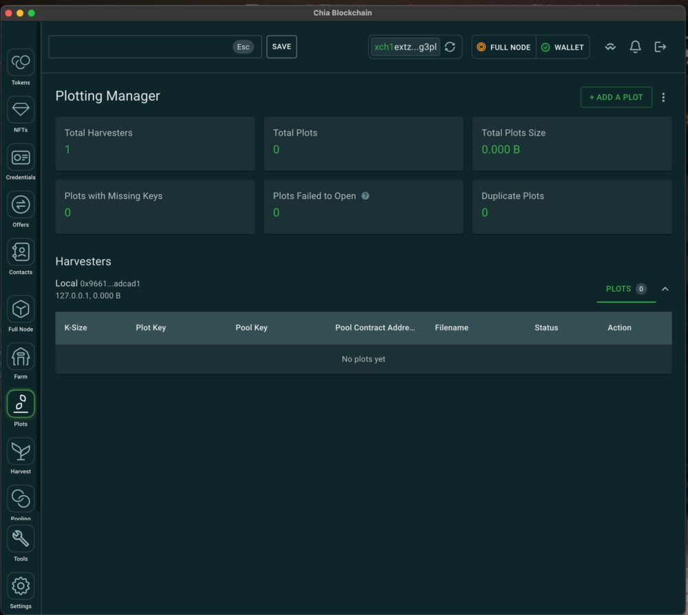The height and width of the screenshot is (615, 688).
Task: Click the Plots with Missing Keys card
Action: (x=155, y=206)
